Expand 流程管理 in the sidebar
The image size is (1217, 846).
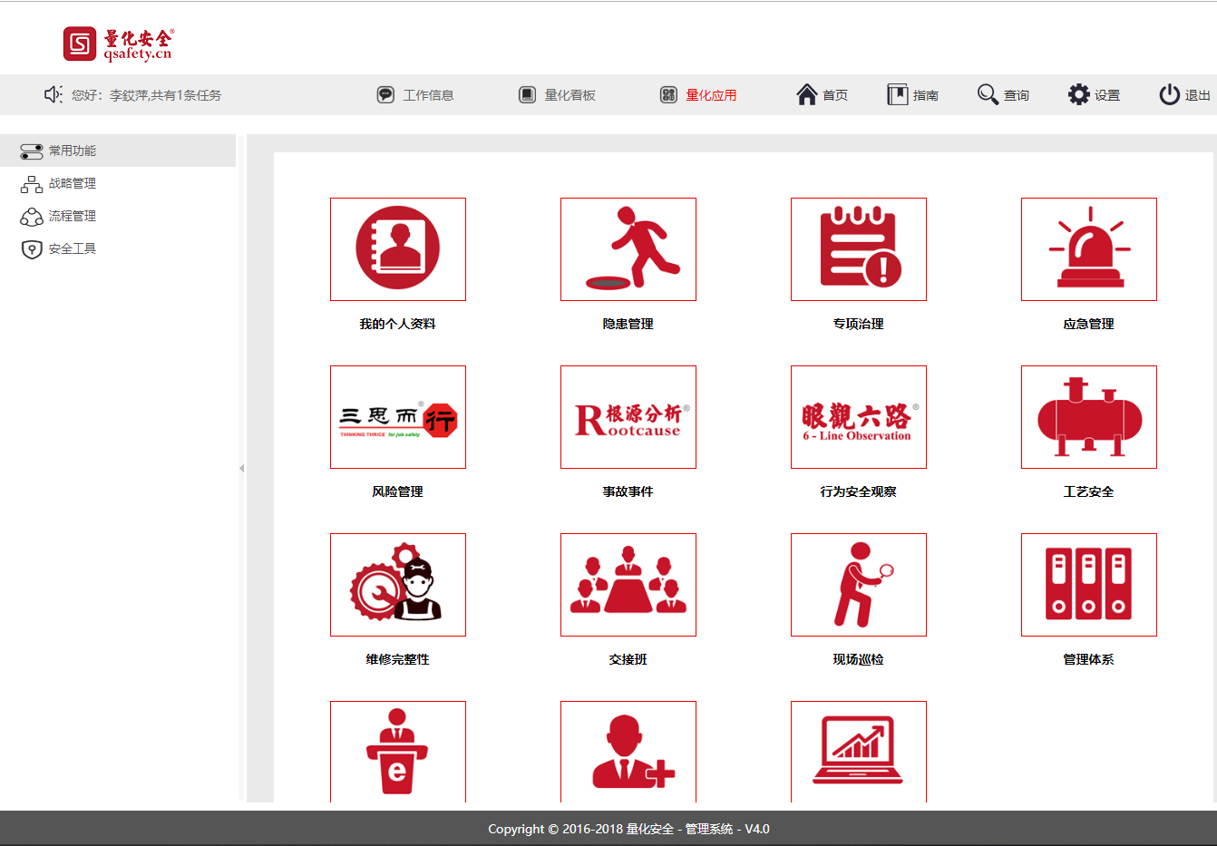pos(72,216)
